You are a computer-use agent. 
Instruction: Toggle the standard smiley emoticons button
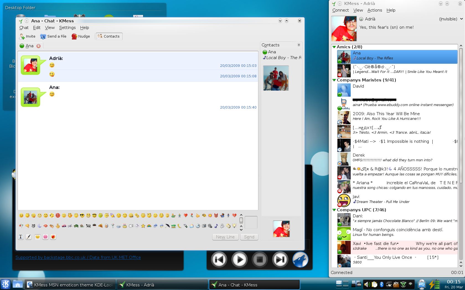pos(38,237)
